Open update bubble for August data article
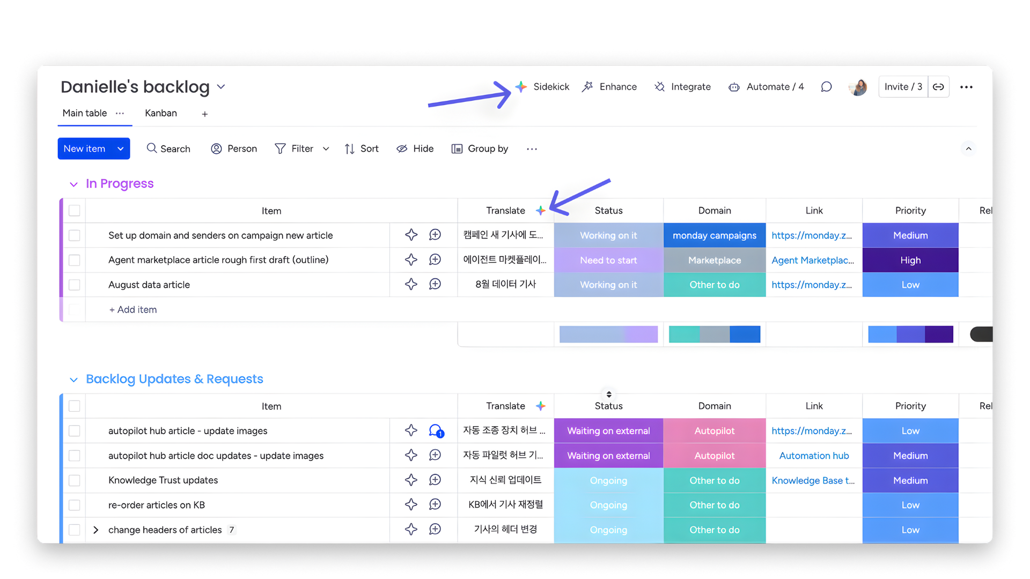 tap(435, 284)
